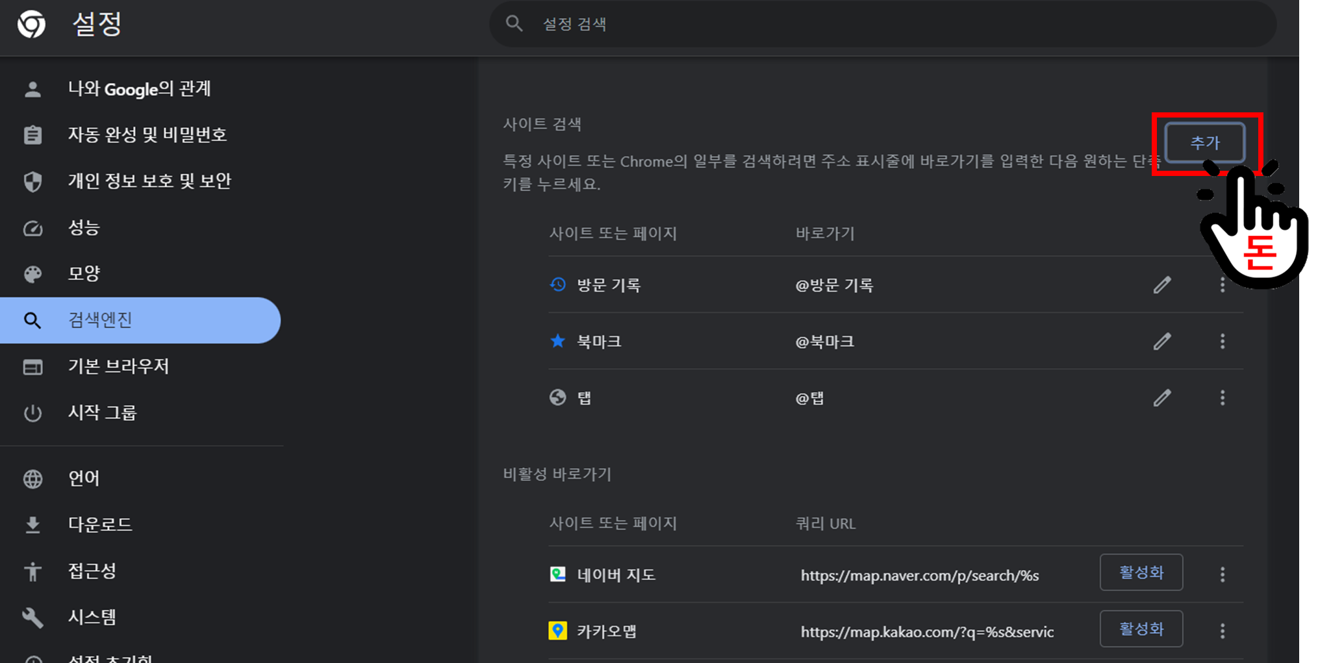Click the history clock icon of 방문 기록
Screen dimensions: 1331x663
coord(558,284)
